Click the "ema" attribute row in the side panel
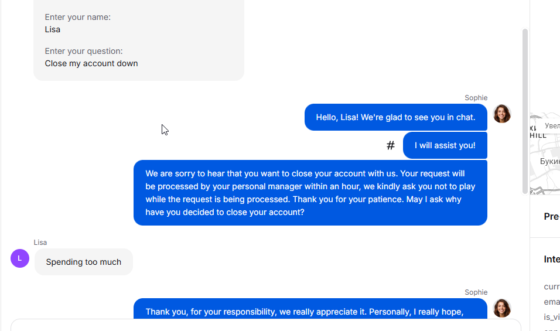Screen dimensions: 560x331 pos(551,302)
